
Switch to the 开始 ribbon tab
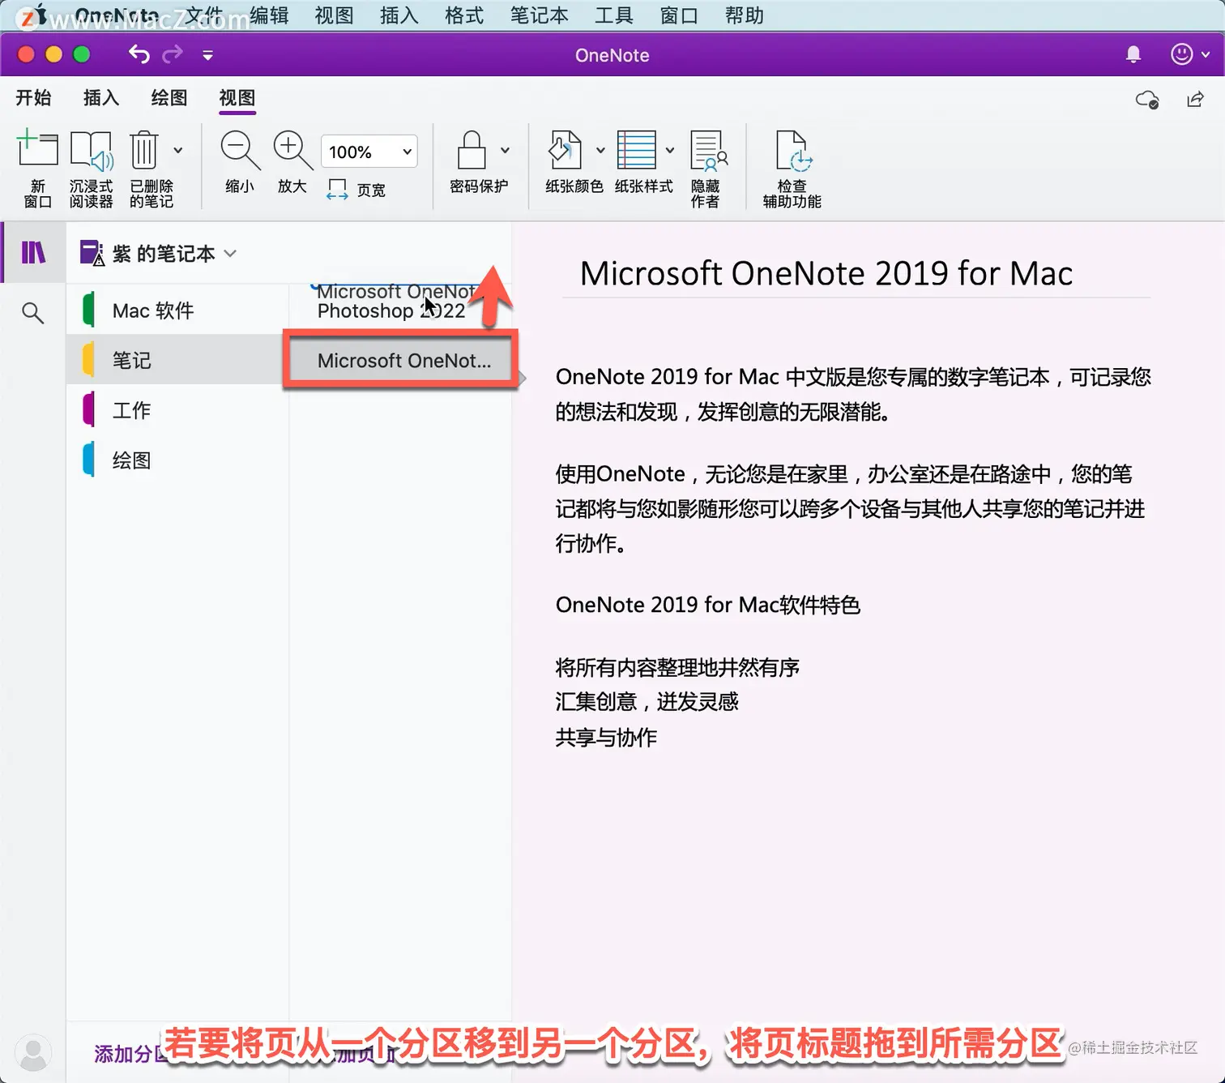coord(33,98)
